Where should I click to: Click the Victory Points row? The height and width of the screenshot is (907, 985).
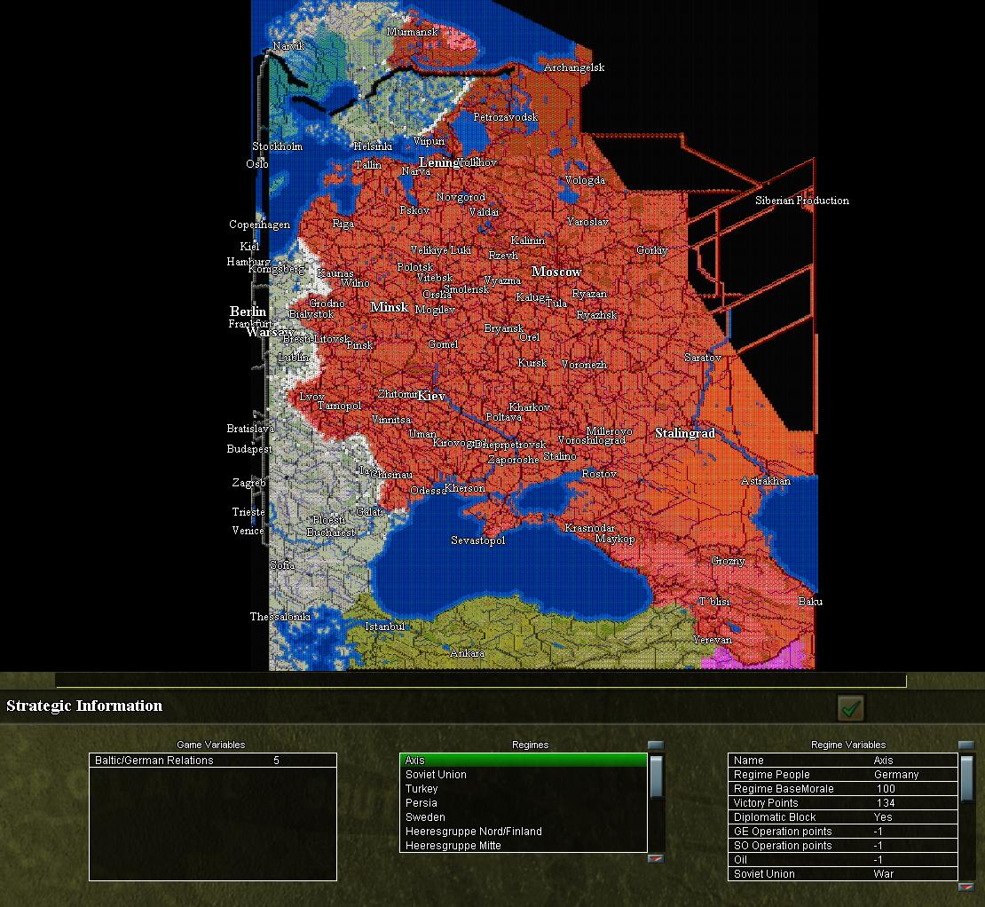(x=842, y=803)
